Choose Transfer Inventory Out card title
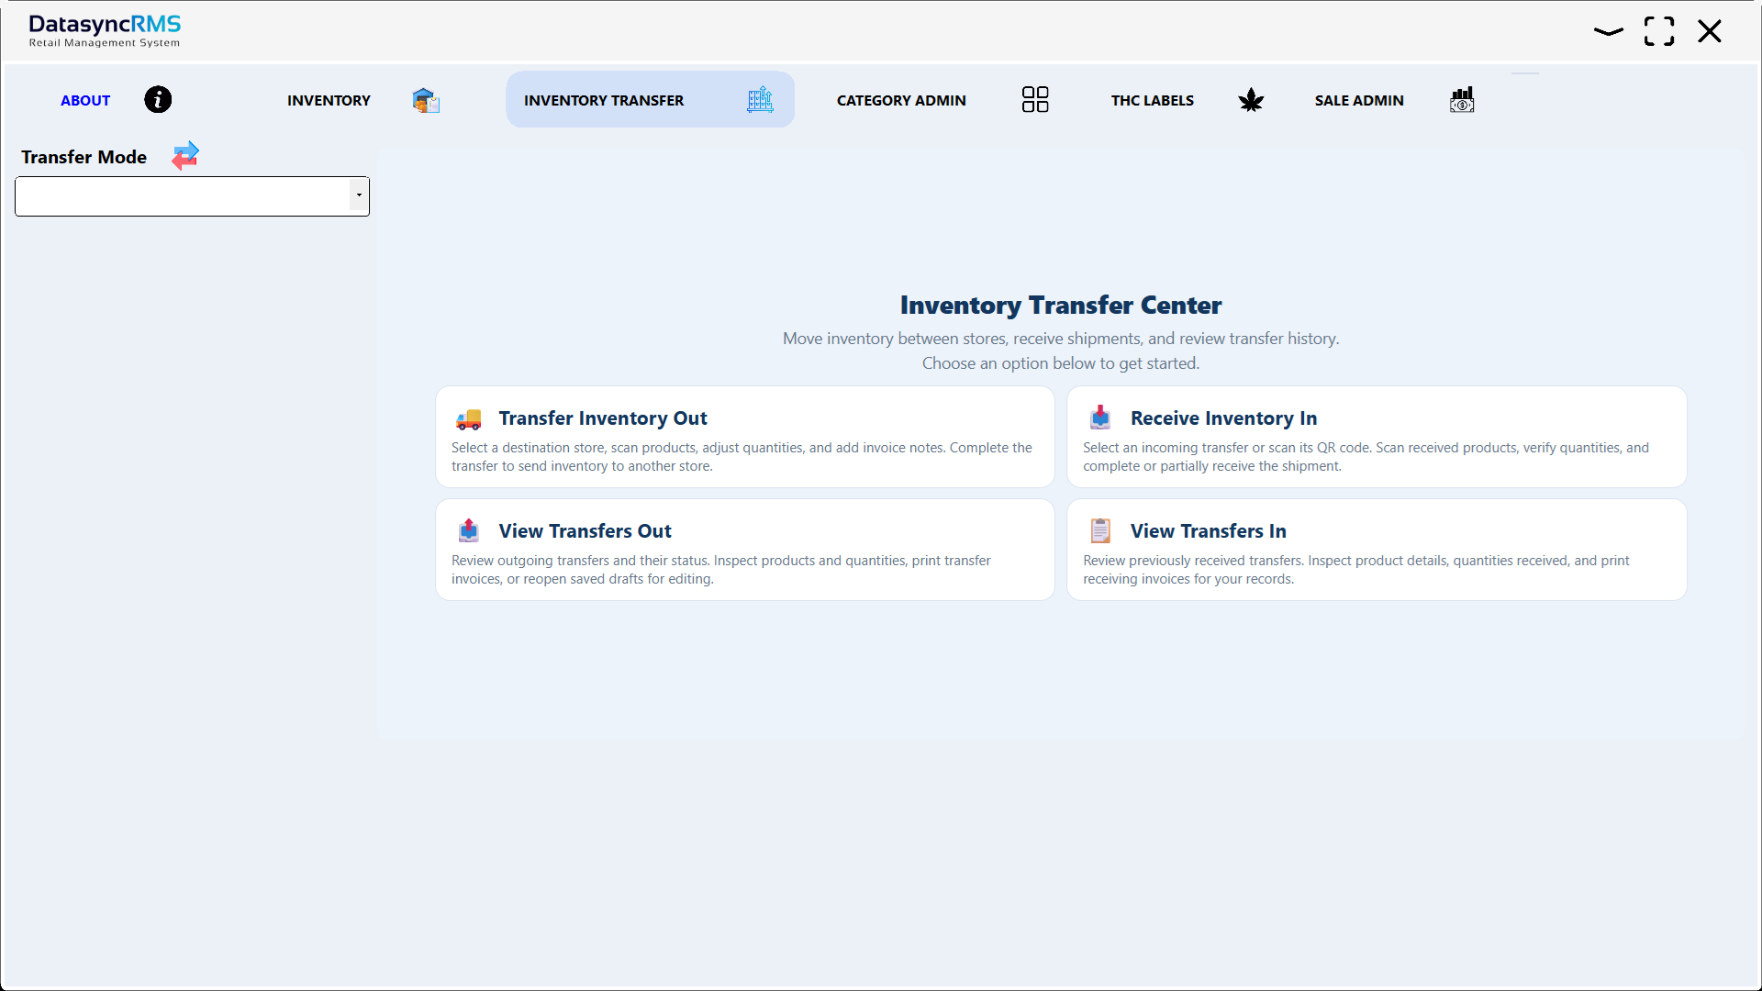The width and height of the screenshot is (1762, 991). coord(603,418)
